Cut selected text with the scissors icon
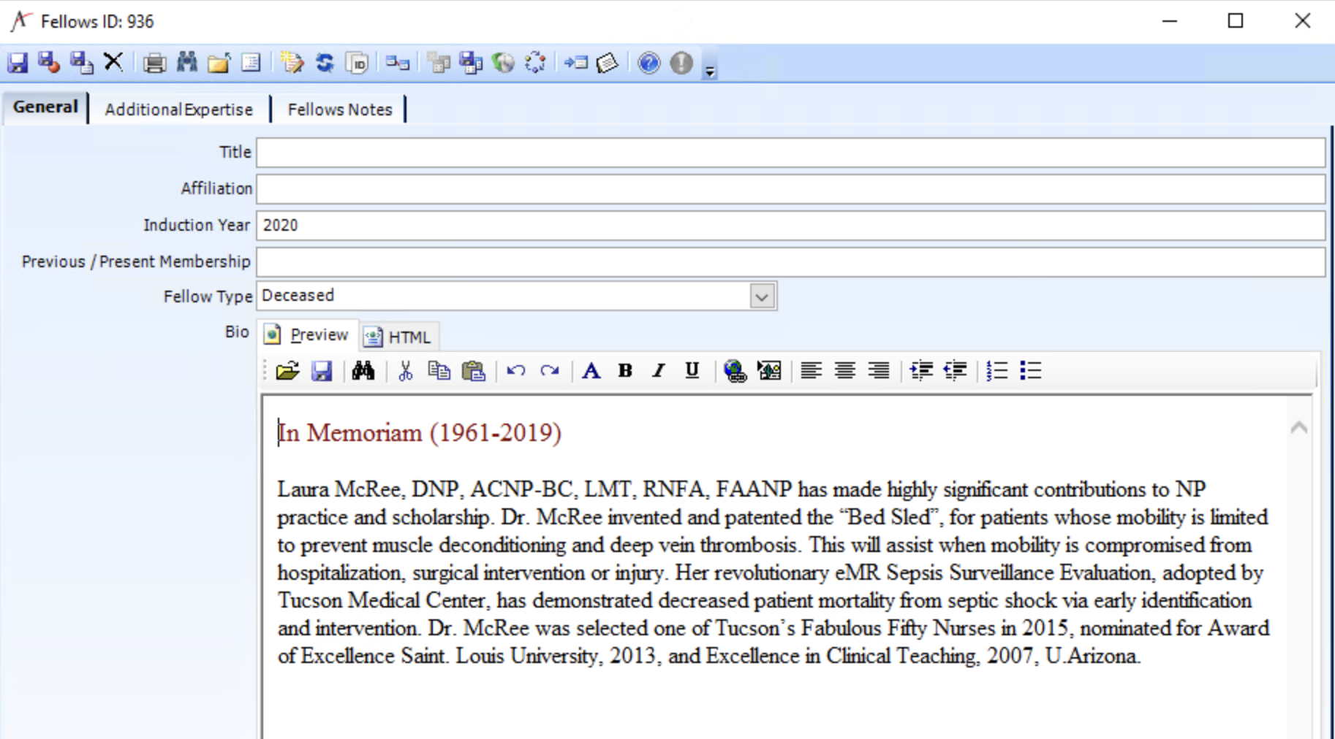This screenshot has width=1335, height=739. point(405,371)
